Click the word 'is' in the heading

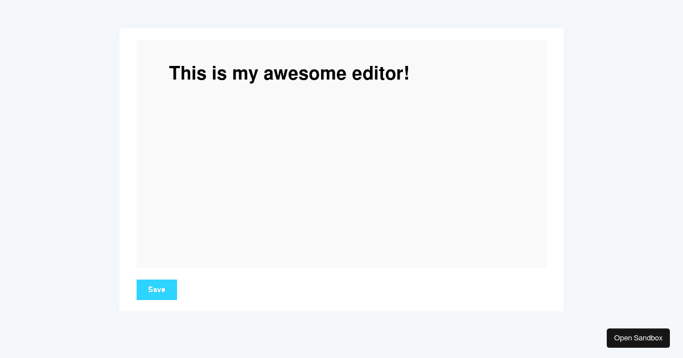coord(219,74)
